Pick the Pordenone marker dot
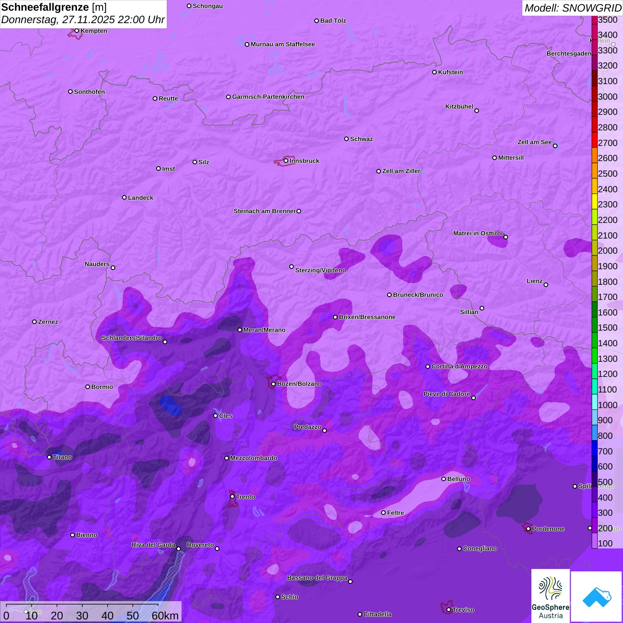 tap(528, 529)
